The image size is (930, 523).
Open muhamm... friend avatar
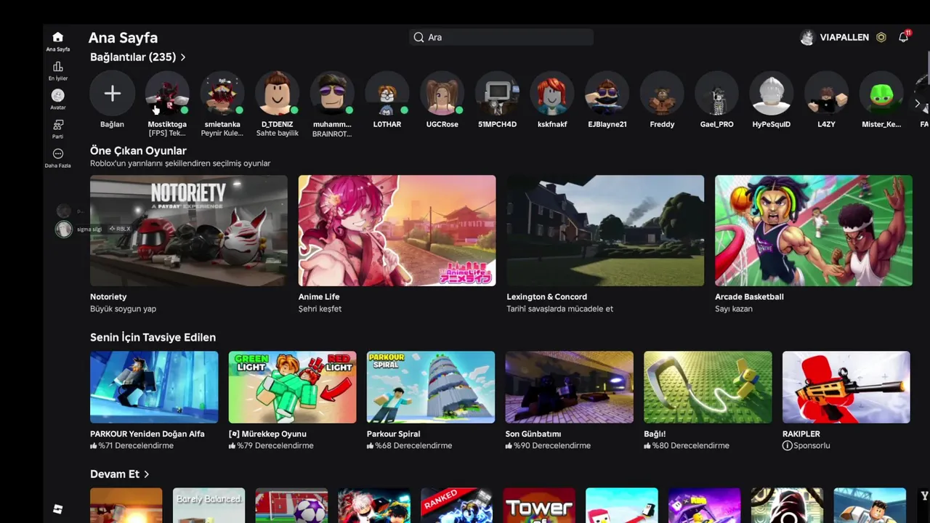(332, 93)
